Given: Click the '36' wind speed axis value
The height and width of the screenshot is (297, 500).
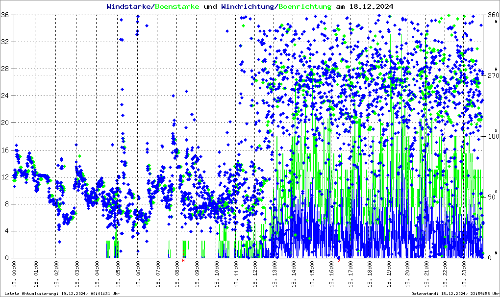Looking at the screenshot, I should point(6,15).
